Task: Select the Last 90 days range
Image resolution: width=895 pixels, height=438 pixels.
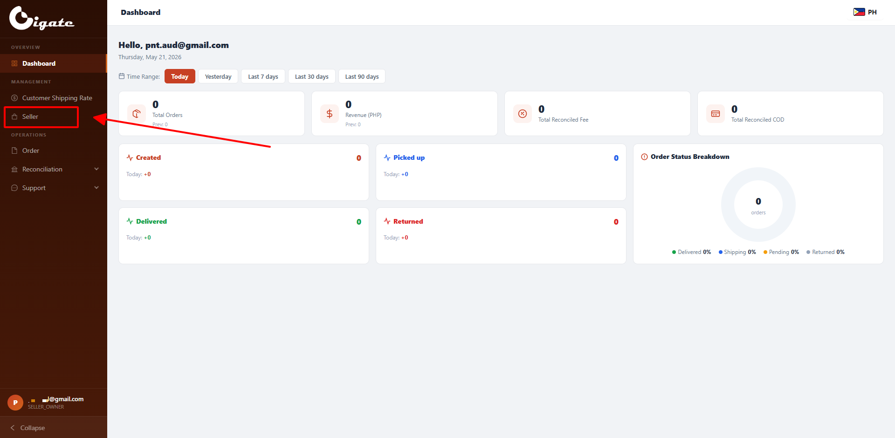Action: (362, 76)
